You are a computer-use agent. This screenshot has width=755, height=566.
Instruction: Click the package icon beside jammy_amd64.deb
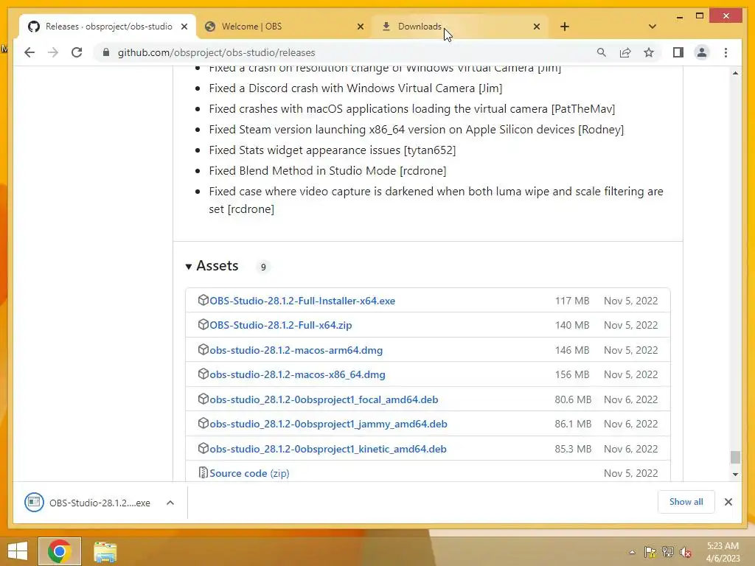[x=203, y=424]
